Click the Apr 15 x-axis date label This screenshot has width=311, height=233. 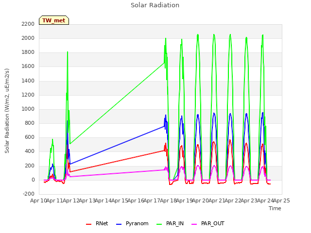[120, 200]
